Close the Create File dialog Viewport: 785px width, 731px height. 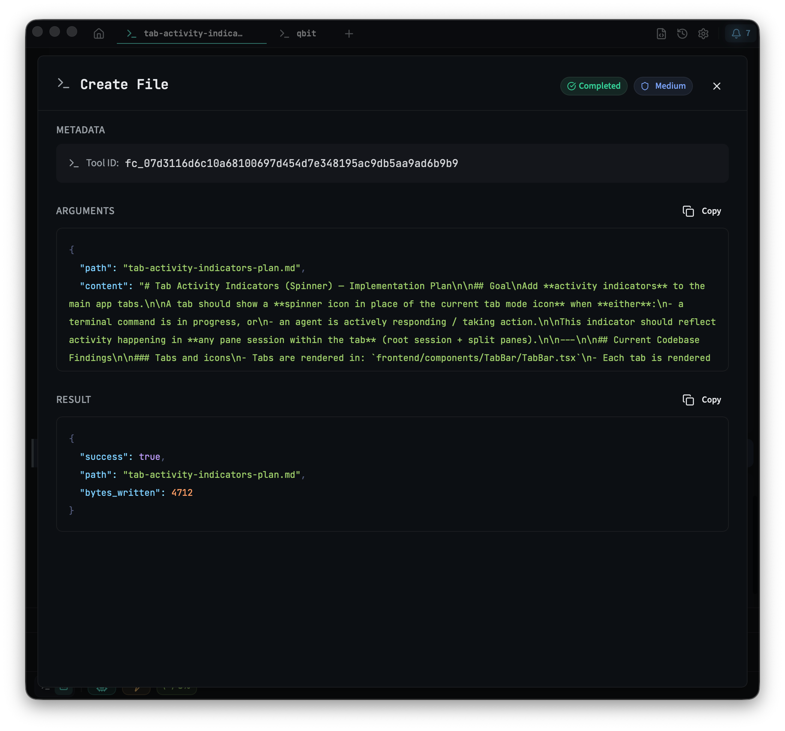tap(717, 86)
